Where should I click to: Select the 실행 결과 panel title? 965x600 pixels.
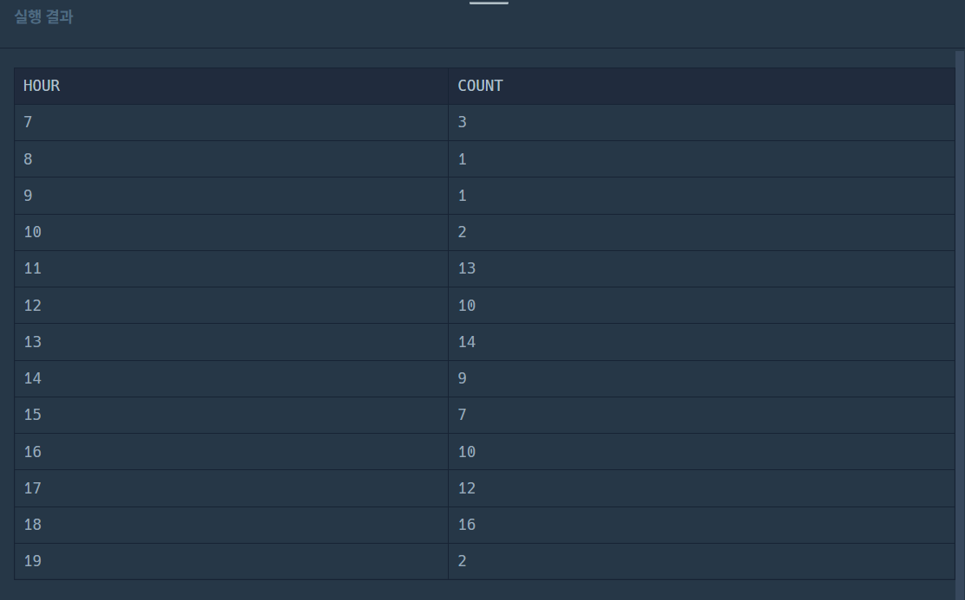click(43, 16)
